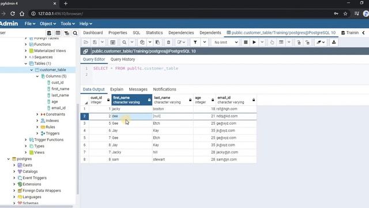The width and height of the screenshot is (369, 208).
Task: Open a new browser tab
Action: tap(66, 3)
